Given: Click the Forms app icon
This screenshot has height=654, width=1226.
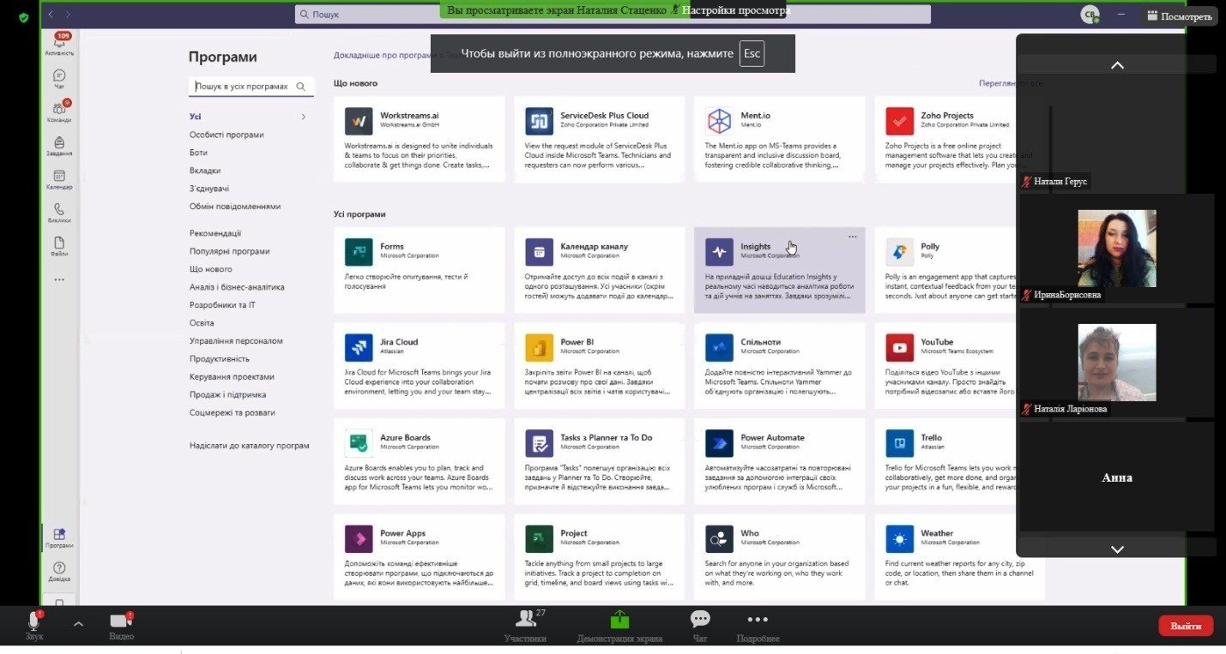Looking at the screenshot, I should (359, 252).
